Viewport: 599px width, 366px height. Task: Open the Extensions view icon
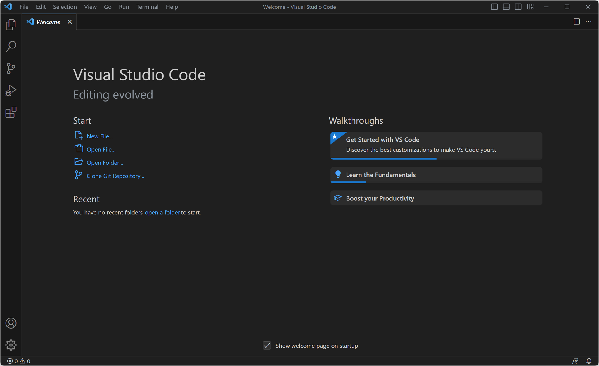[x=11, y=112]
